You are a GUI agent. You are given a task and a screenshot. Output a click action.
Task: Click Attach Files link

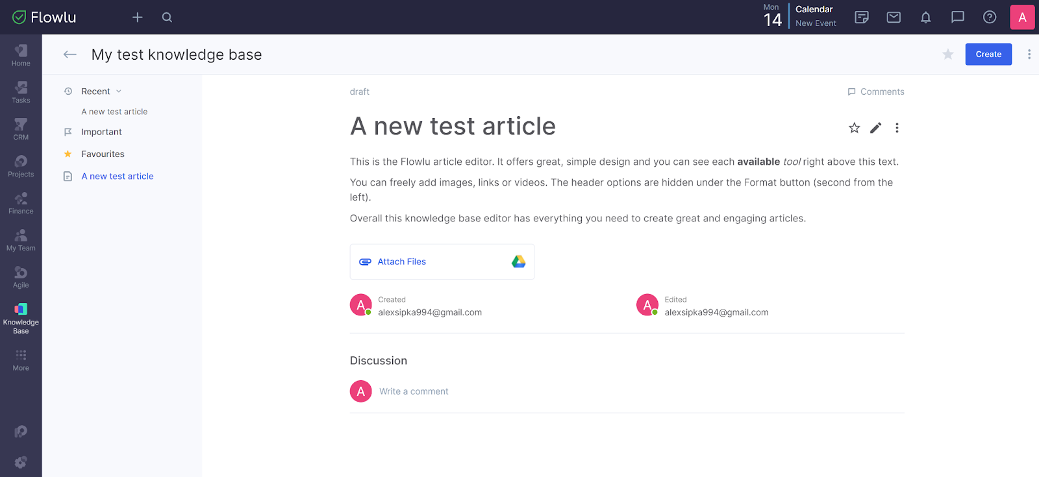click(x=401, y=262)
